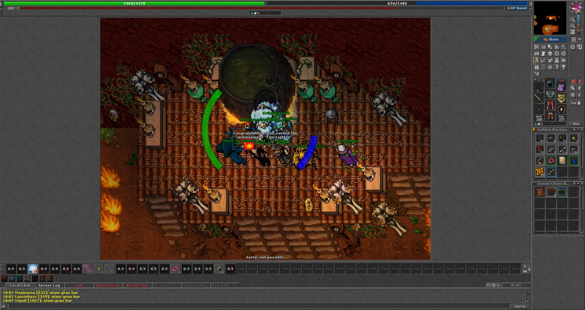Click the T book item
The height and width of the screenshot is (310, 585).
click(562, 160)
